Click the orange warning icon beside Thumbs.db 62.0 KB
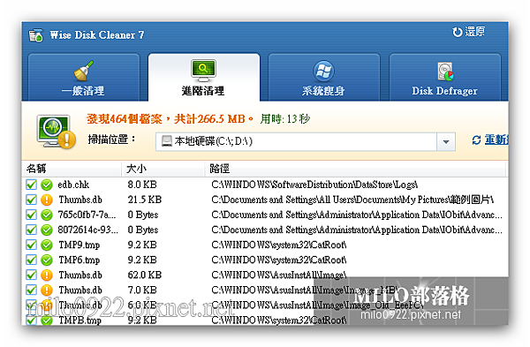 (47, 275)
